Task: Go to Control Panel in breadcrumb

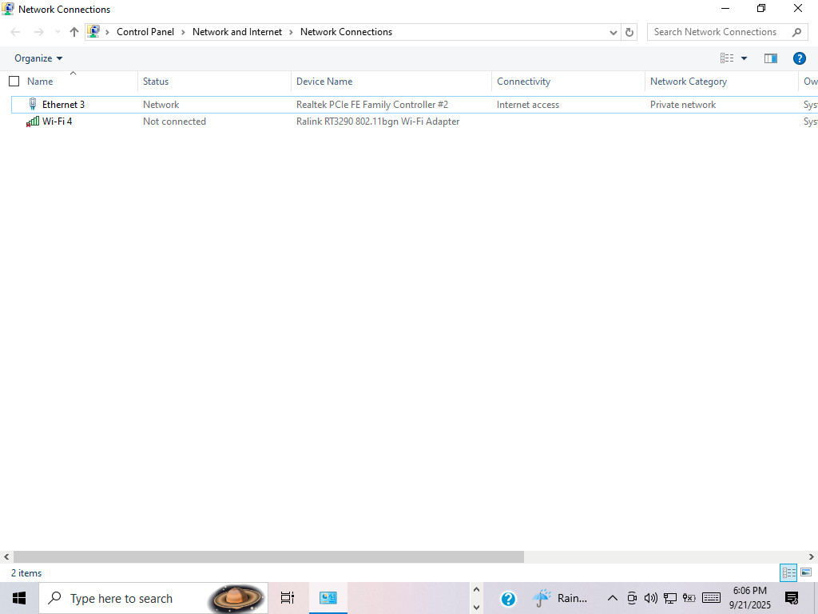Action: click(x=145, y=32)
